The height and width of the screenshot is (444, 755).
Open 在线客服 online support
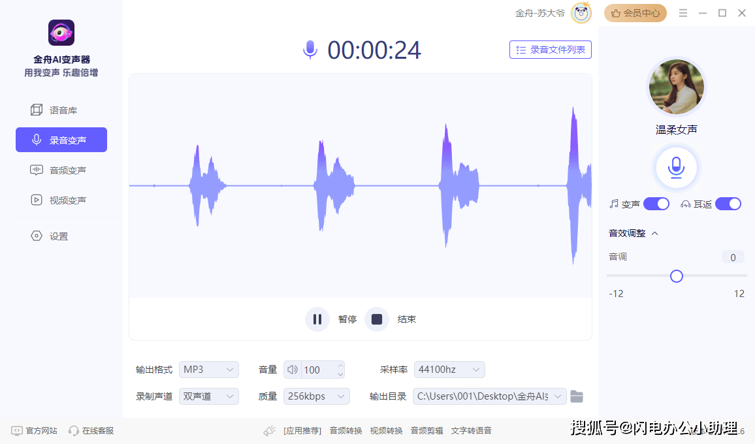coord(91,431)
